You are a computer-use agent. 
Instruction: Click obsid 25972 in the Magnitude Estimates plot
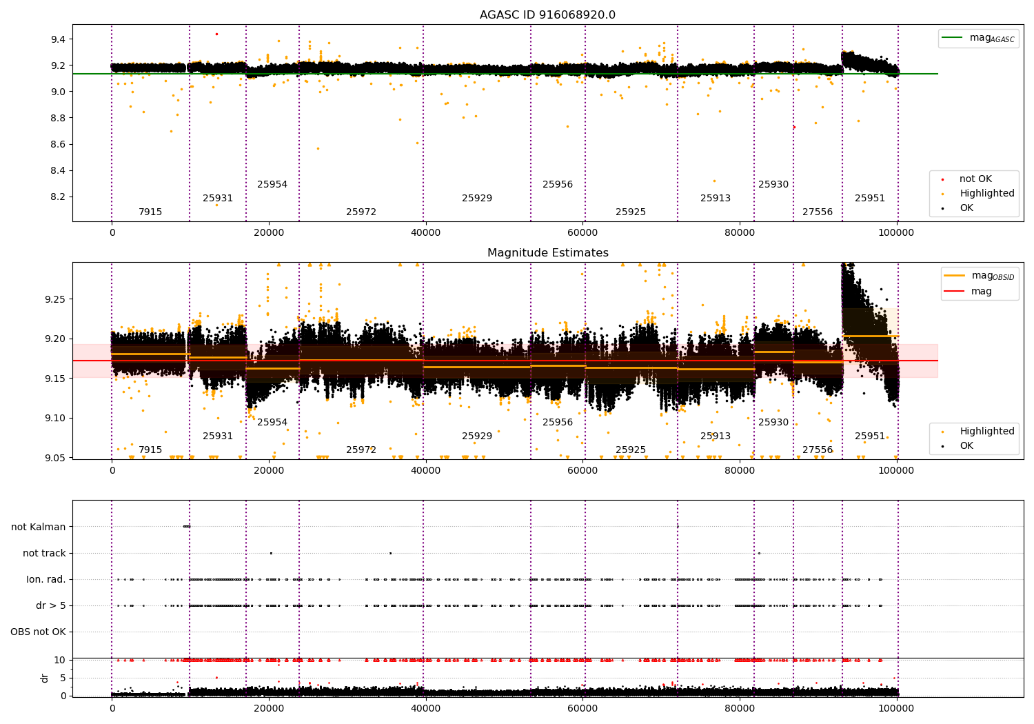pyautogui.click(x=361, y=450)
